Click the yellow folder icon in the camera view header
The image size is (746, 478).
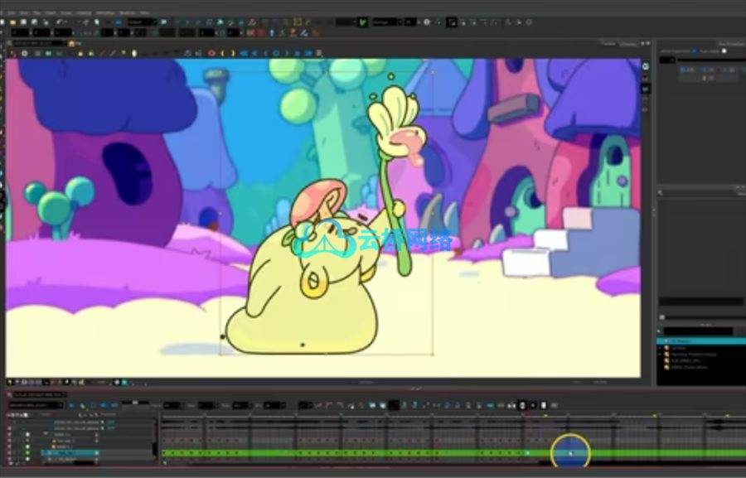pos(72,42)
